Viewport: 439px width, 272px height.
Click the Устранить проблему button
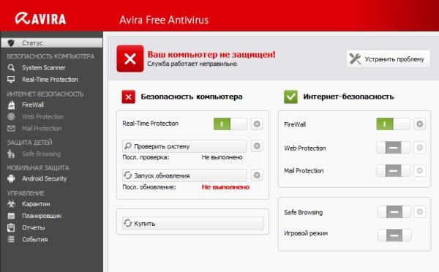click(388, 58)
